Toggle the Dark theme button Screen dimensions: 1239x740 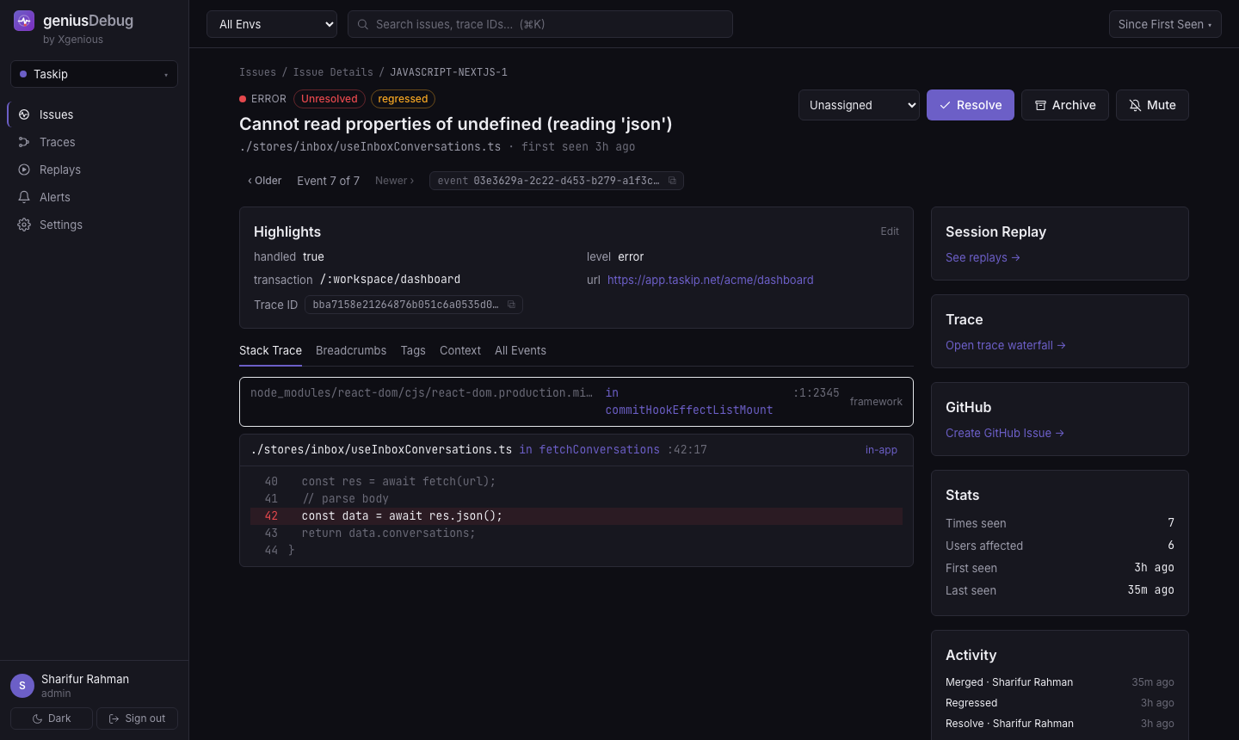(x=52, y=718)
